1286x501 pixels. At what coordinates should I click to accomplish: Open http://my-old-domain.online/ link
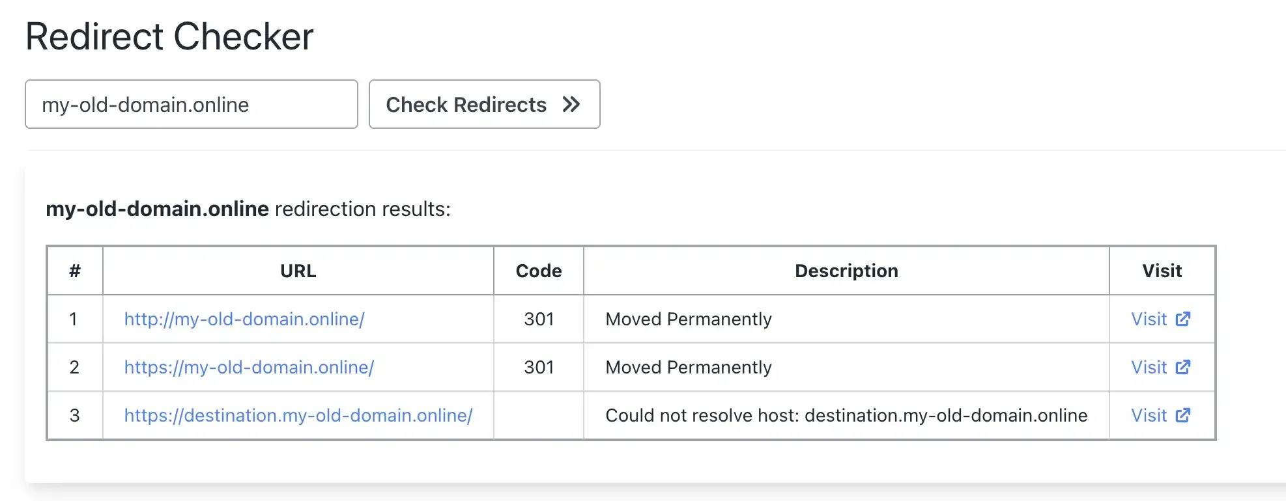pos(244,319)
